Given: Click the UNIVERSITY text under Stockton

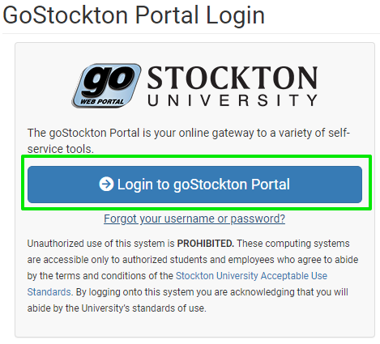Looking at the screenshot, I should click(x=233, y=100).
